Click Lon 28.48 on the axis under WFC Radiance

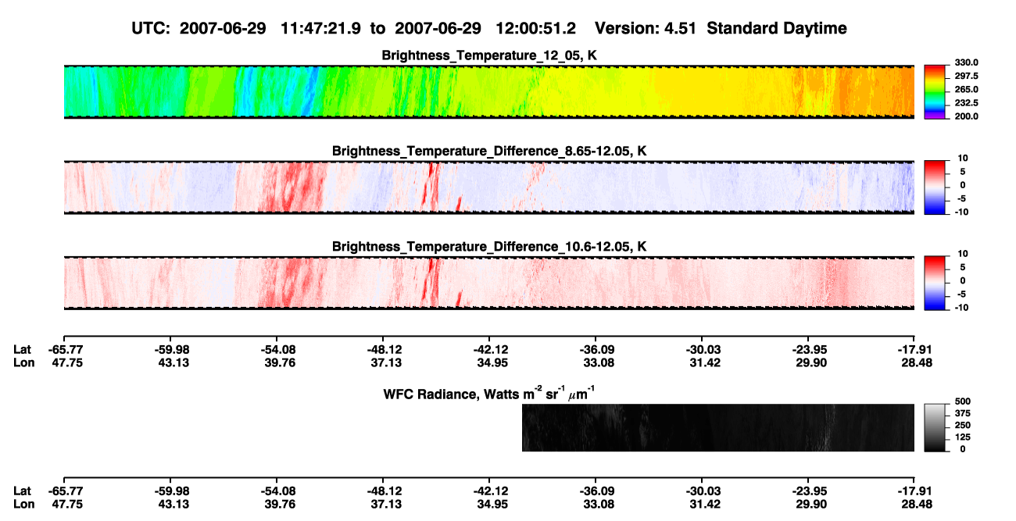pos(914,504)
